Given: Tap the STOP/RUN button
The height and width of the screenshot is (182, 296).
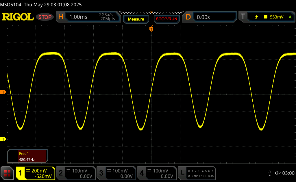Looking at the screenshot, I should (x=166, y=19).
